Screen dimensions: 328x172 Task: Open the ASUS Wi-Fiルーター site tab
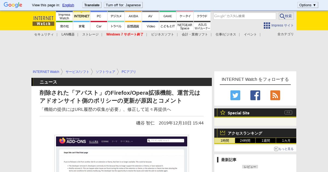pos(202,26)
